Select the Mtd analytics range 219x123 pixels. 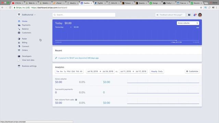(68, 71)
